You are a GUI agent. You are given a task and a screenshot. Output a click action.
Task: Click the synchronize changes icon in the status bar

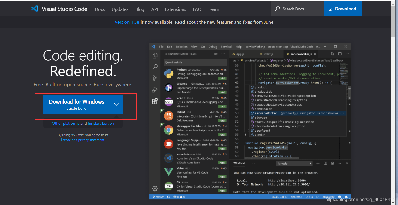[x=169, y=197]
